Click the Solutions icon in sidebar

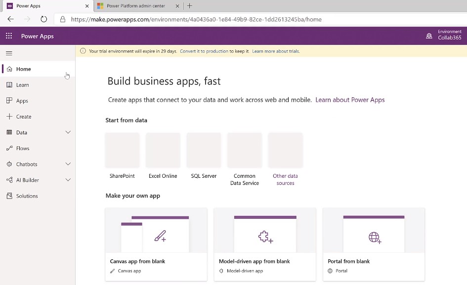[9, 196]
